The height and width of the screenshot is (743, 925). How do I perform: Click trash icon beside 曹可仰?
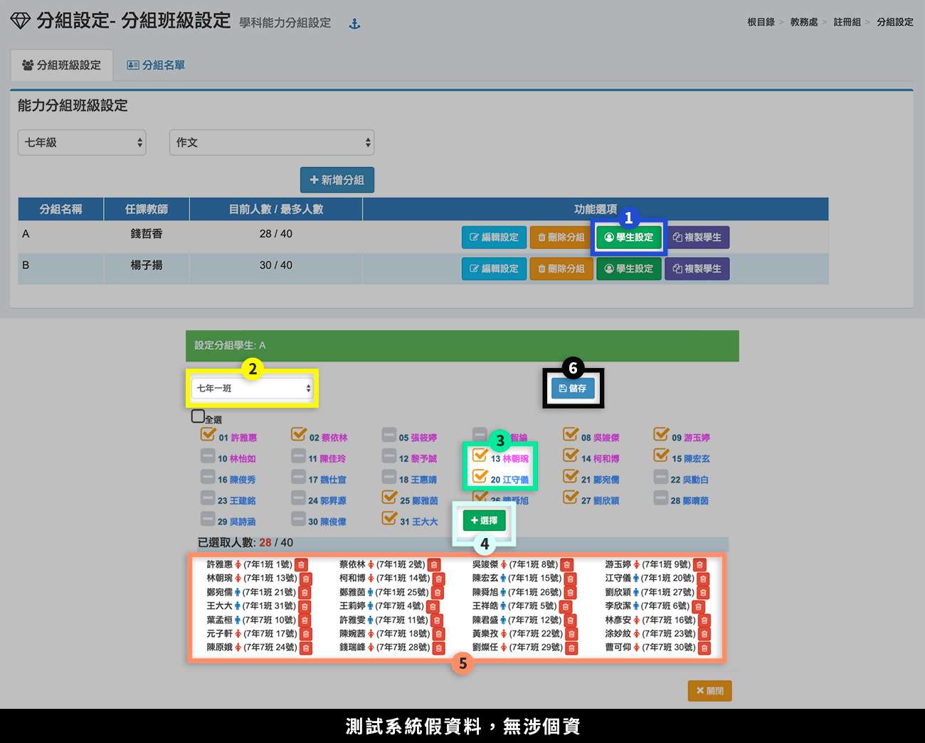coord(704,648)
